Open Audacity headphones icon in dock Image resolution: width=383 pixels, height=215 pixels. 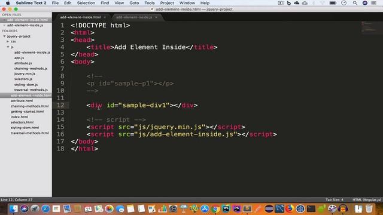pos(343,209)
